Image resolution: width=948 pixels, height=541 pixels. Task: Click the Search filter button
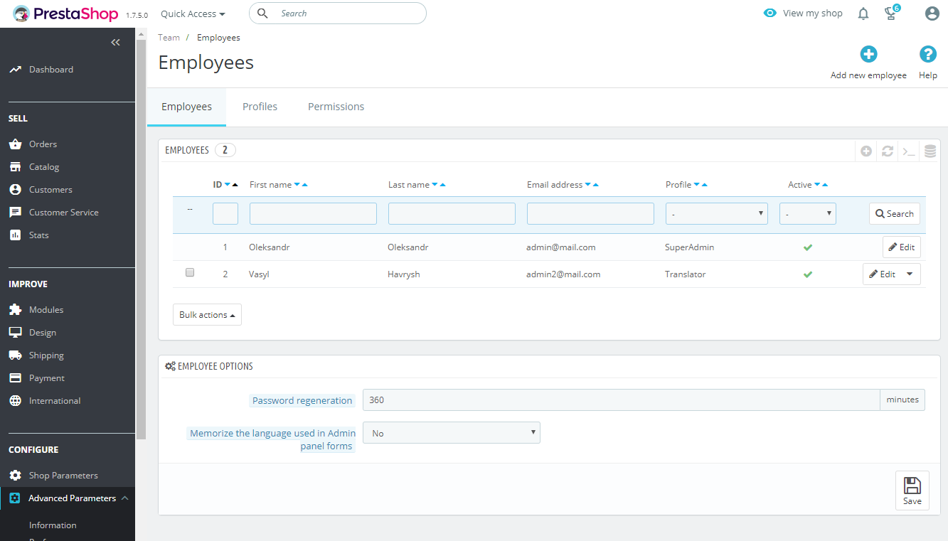895,214
